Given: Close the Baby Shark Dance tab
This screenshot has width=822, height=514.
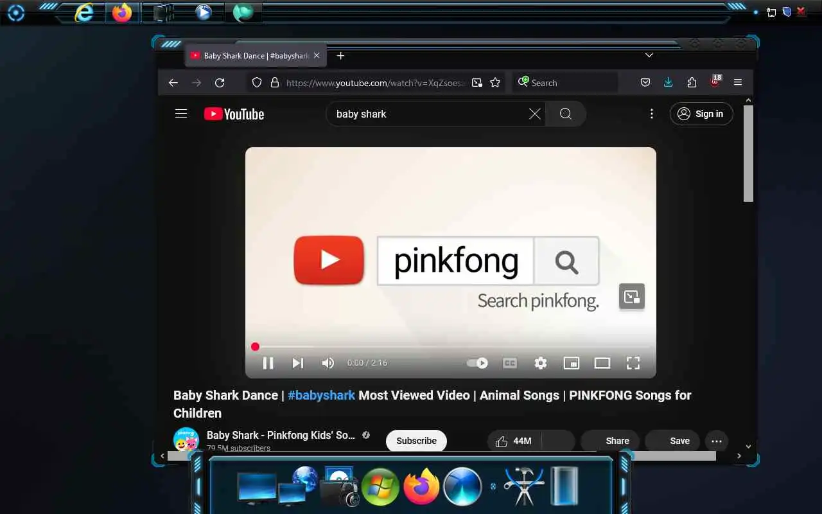Looking at the screenshot, I should click(317, 56).
